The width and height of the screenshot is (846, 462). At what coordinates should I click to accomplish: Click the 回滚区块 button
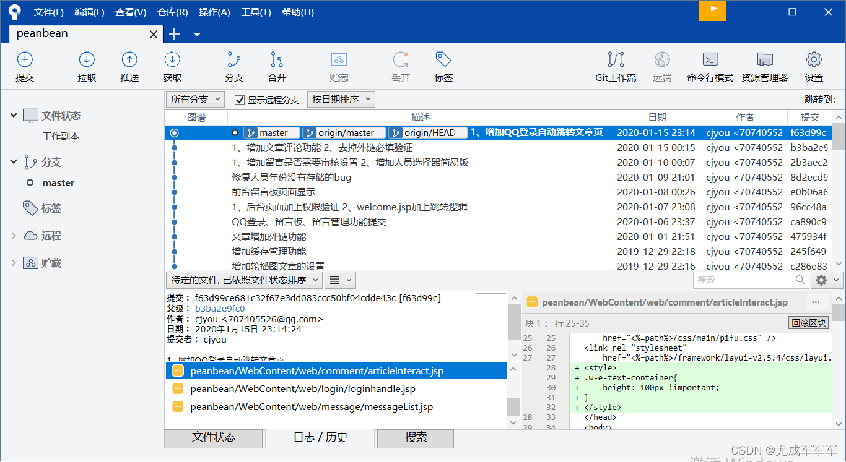coord(809,323)
